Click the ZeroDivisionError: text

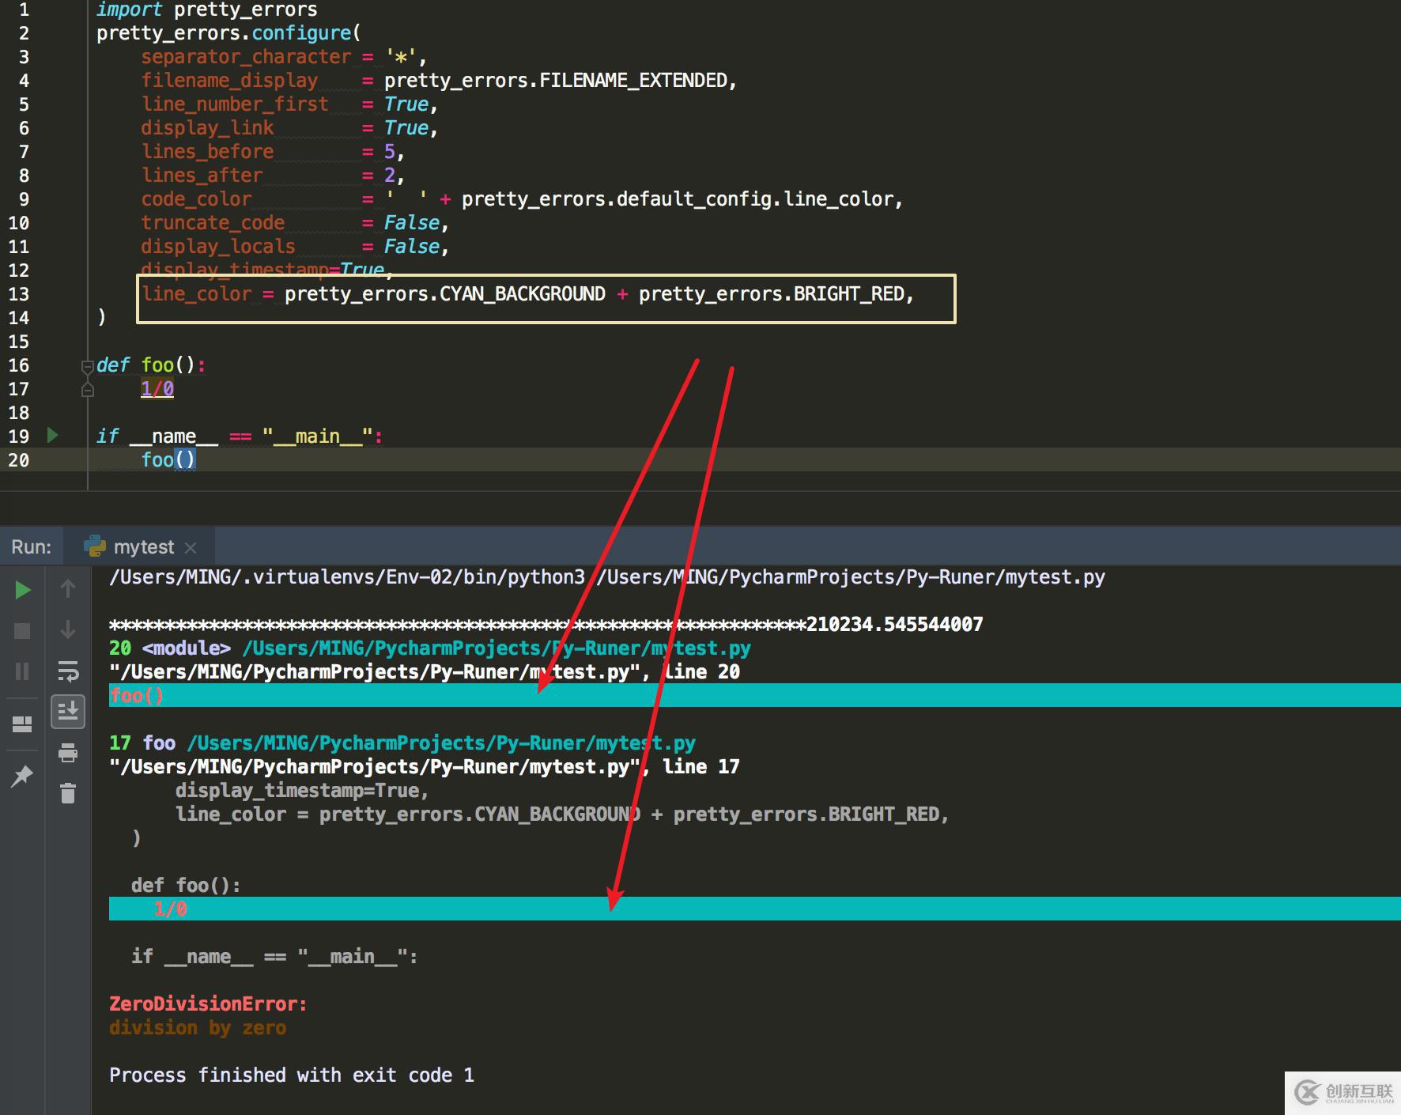[208, 1004]
